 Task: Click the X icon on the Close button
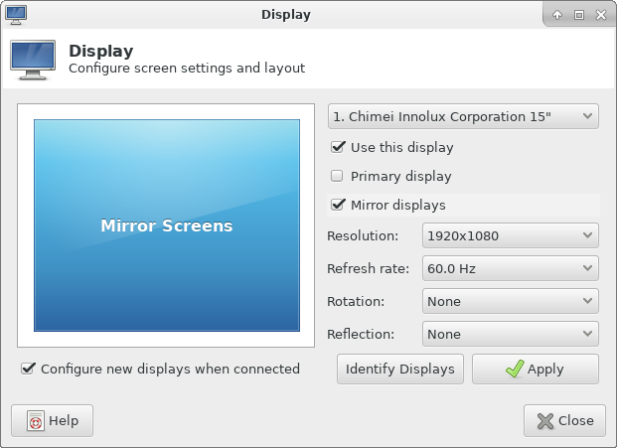544,421
